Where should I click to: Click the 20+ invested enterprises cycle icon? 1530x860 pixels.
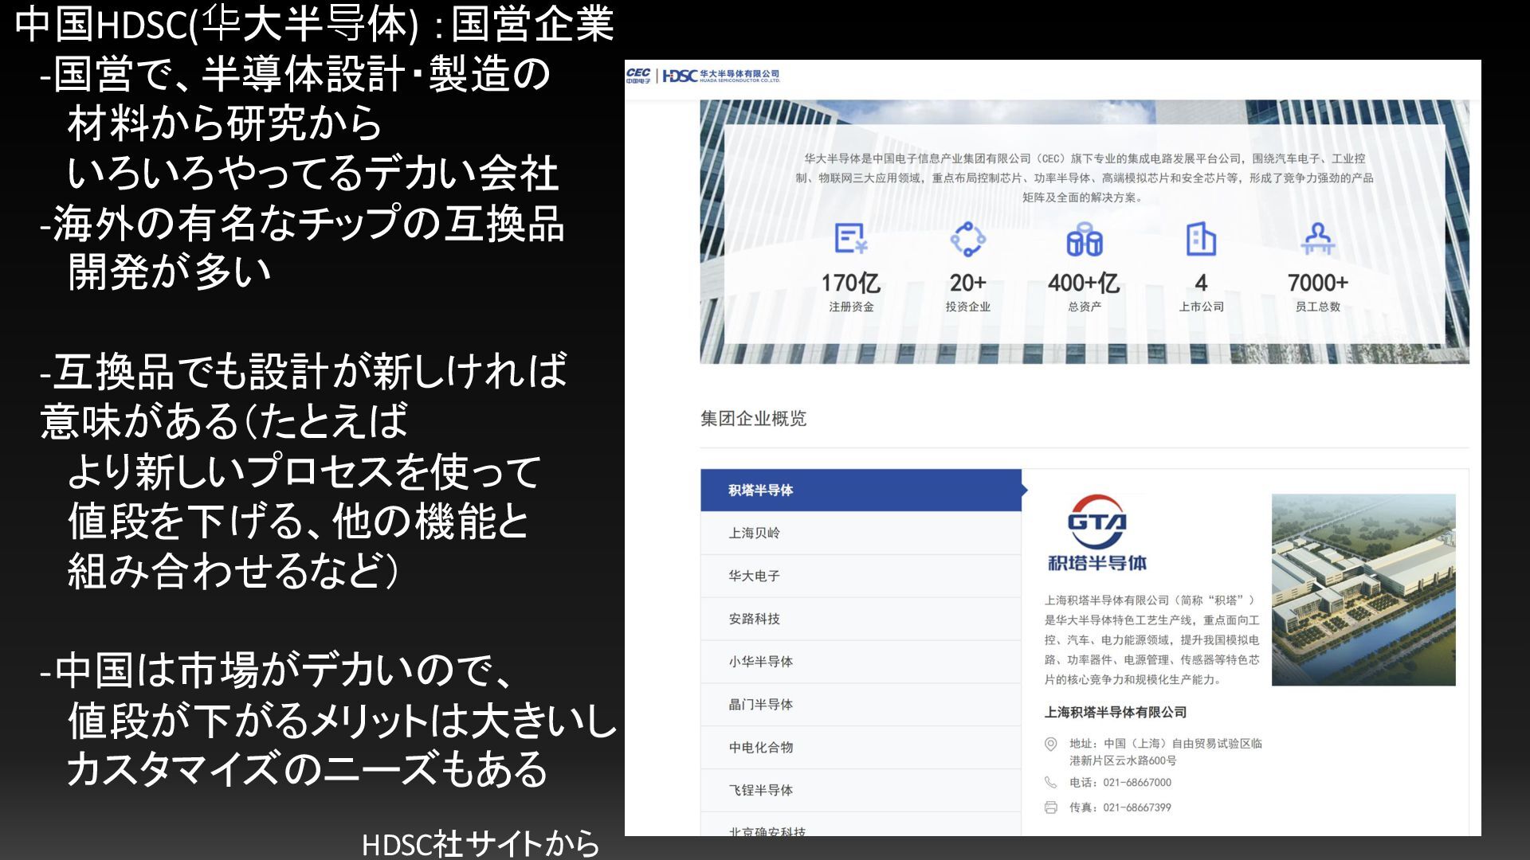[967, 239]
